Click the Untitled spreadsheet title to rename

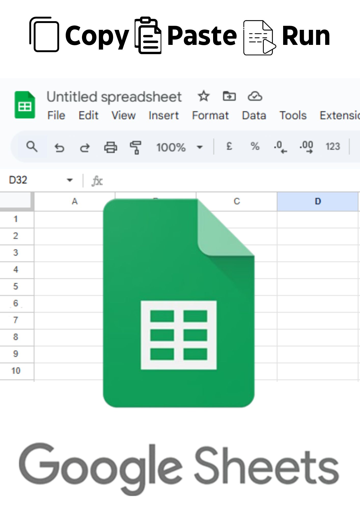click(x=114, y=97)
